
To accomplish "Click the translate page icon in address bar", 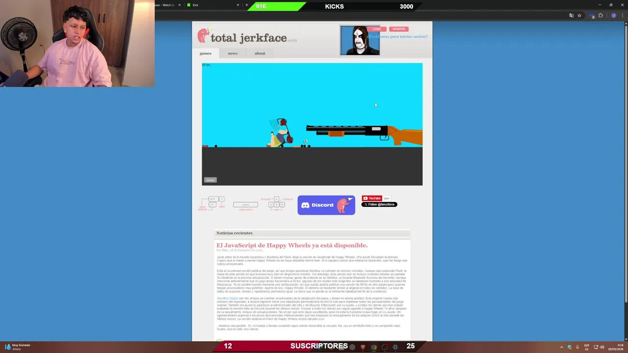I will click(571, 16).
